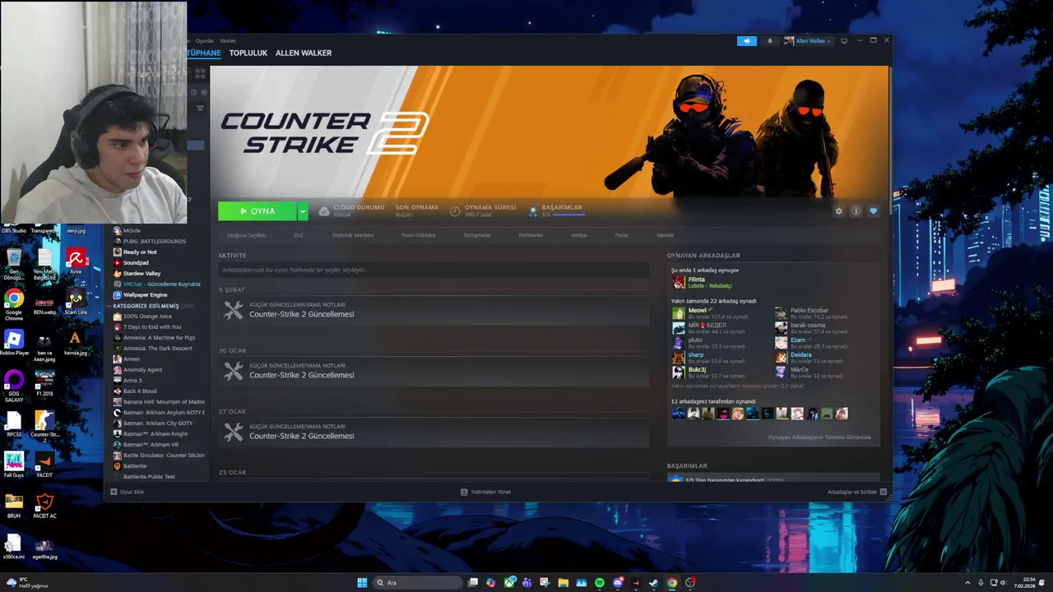This screenshot has width=1053, height=592.
Task: Open Spotify from the taskbar
Action: tap(599, 582)
